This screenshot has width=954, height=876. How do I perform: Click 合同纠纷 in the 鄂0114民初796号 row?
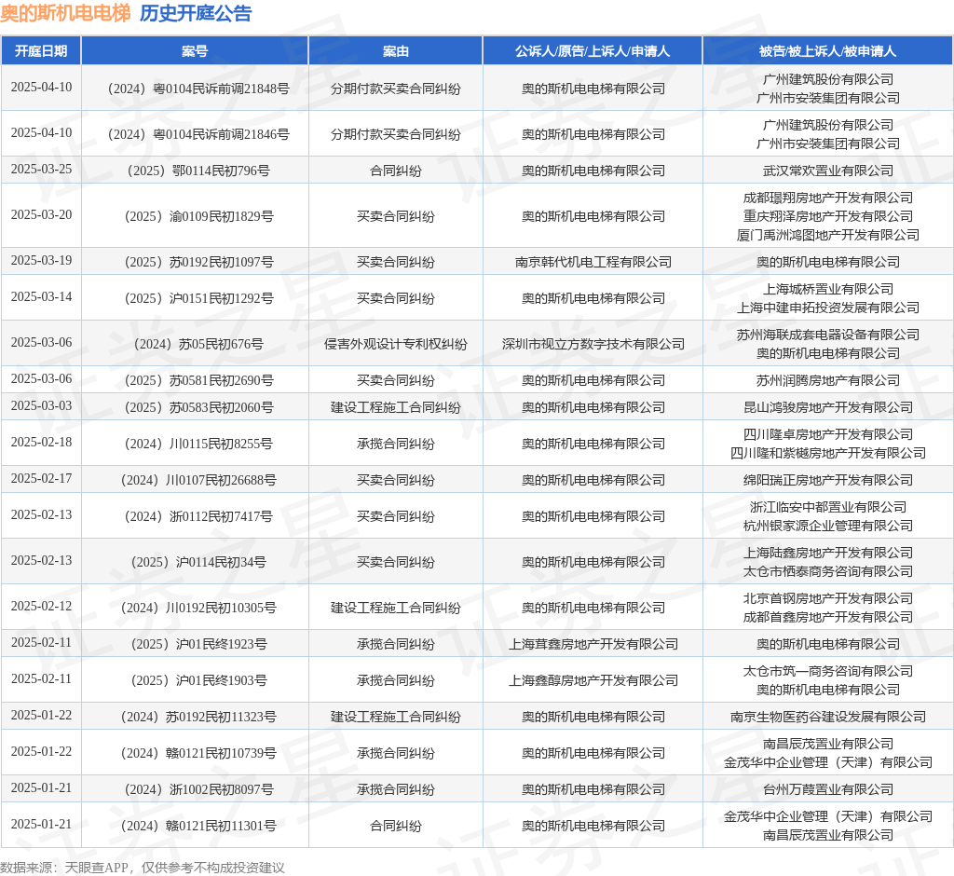395,171
